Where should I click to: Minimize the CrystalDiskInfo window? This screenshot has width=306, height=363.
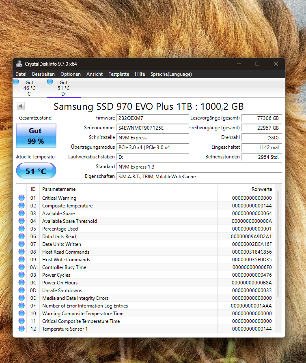239,64
